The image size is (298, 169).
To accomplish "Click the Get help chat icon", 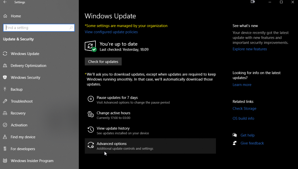I will tap(235, 135).
